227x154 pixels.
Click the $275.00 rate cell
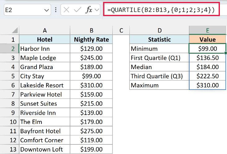click(91, 131)
